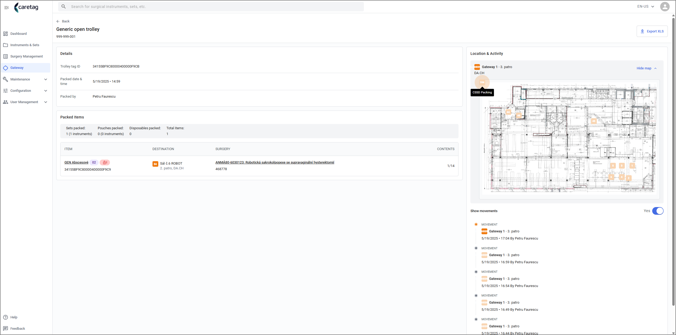Export trolley data as XLS
676x335 pixels.
[652, 31]
